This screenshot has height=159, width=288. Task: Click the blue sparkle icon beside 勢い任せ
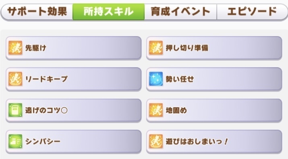click(x=156, y=79)
